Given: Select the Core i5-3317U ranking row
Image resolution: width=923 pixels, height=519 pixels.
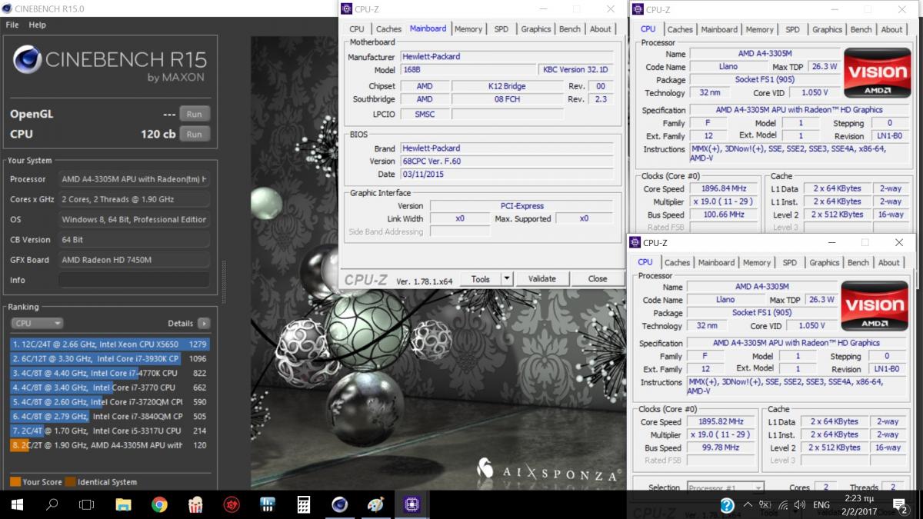Looking at the screenshot, I should [109, 431].
